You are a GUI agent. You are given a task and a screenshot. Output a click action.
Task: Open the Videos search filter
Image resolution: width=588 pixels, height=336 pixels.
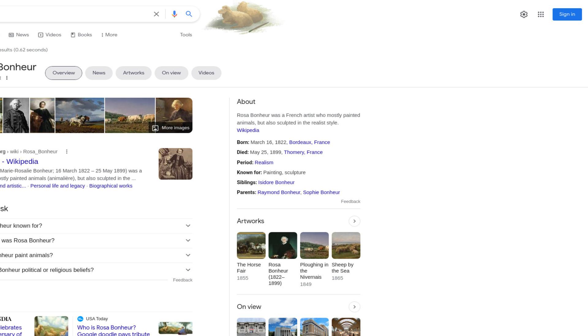[50, 35]
